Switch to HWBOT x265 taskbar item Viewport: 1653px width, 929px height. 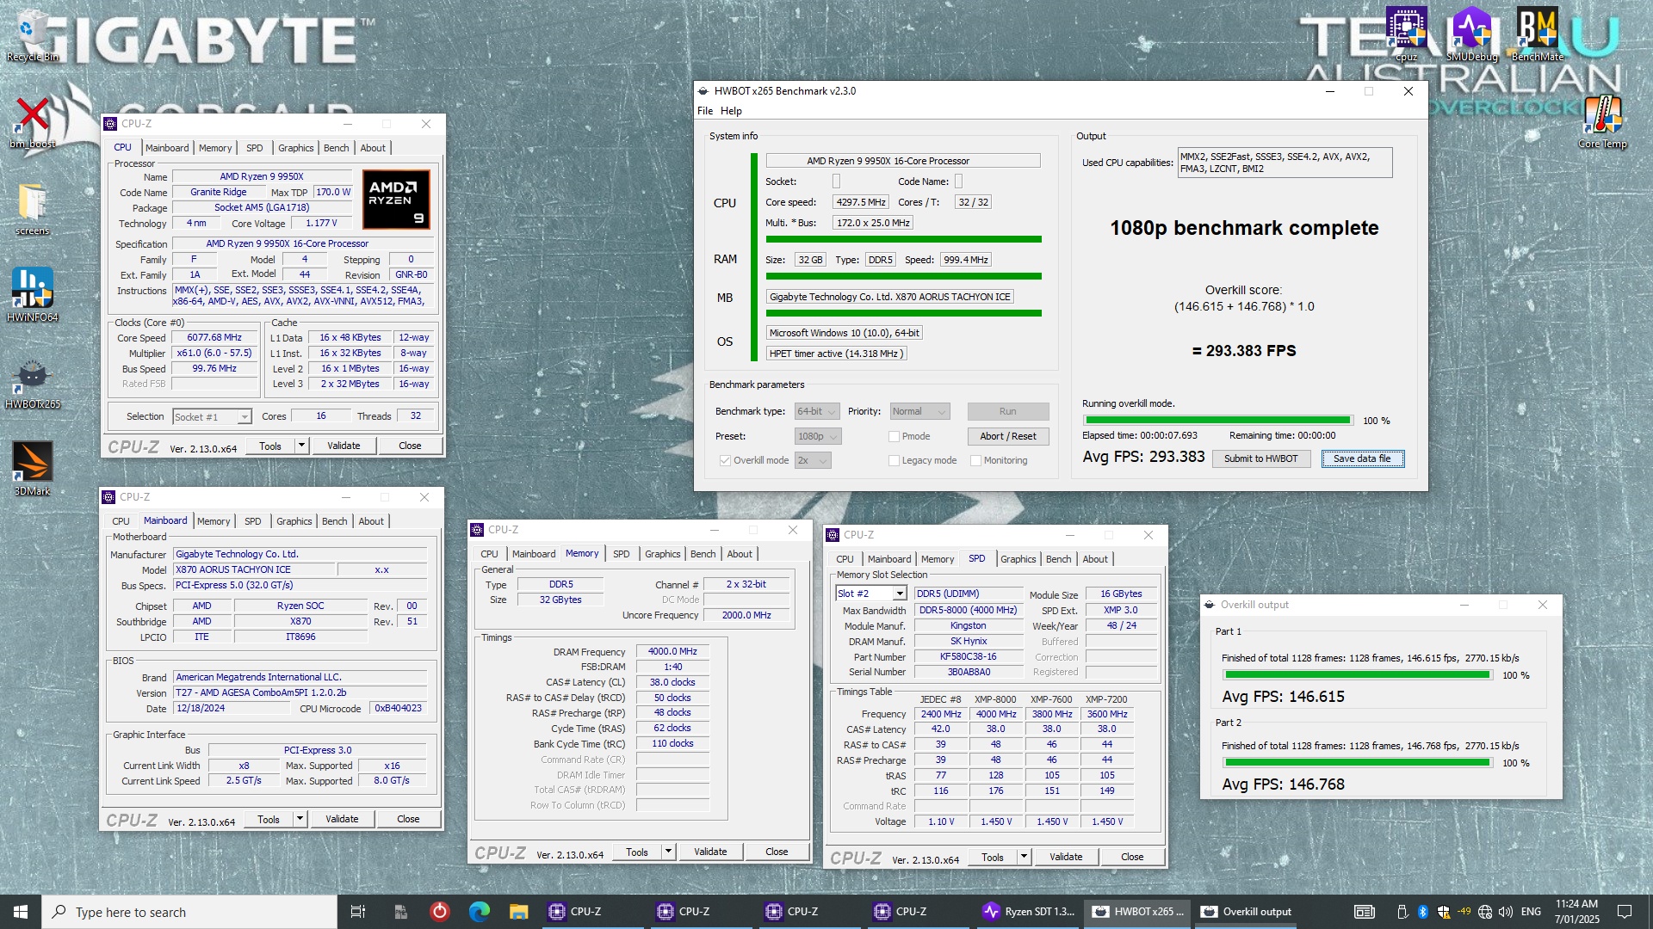pyautogui.click(x=1136, y=912)
